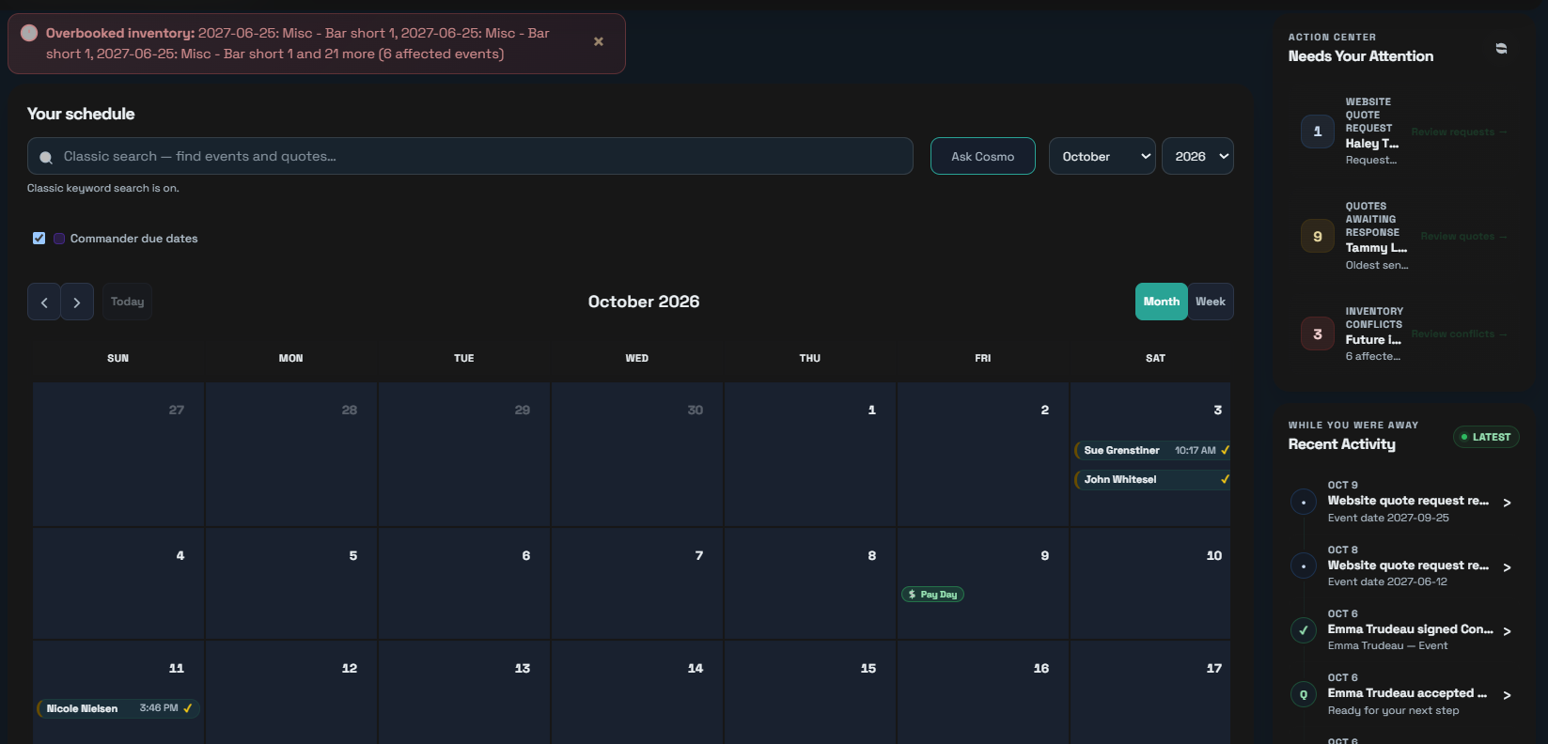Expand Oct 9 website quote request activity
This screenshot has height=744, width=1548.
coord(1507,503)
